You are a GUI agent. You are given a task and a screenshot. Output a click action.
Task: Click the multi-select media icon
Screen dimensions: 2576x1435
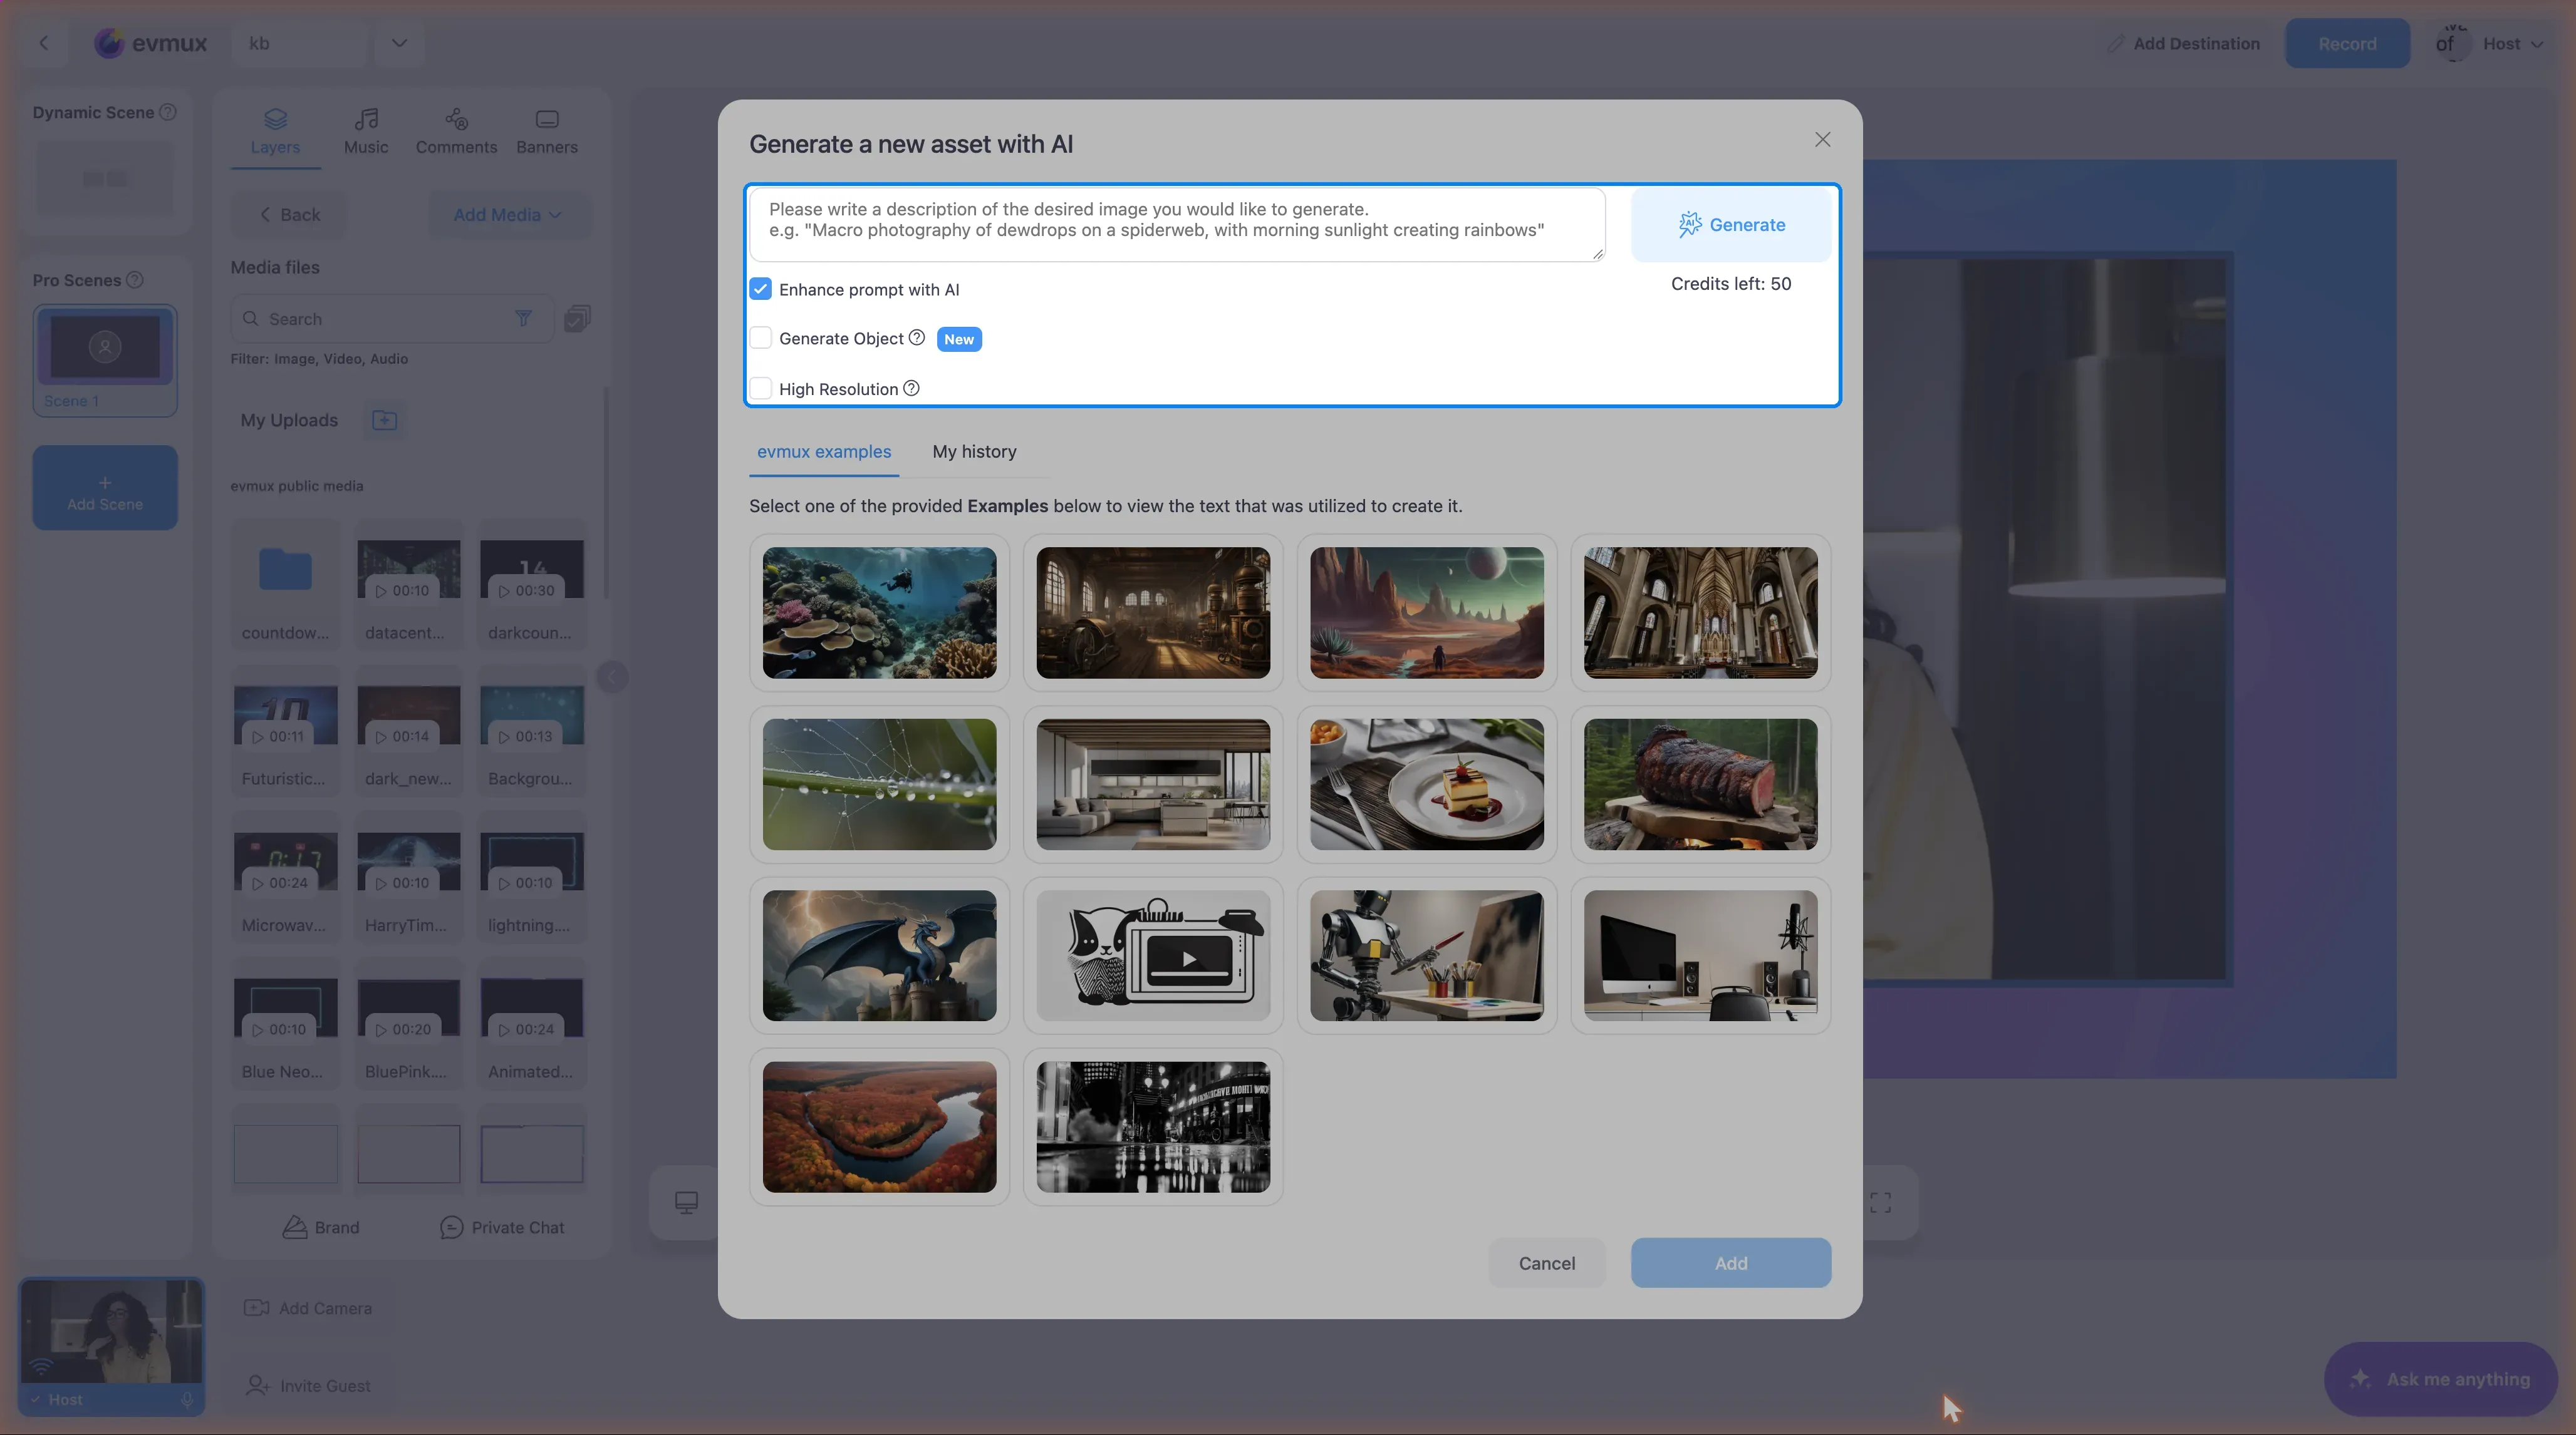pos(577,319)
